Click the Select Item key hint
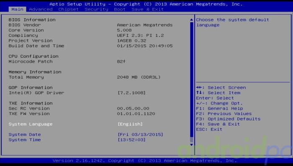The image size is (293, 166). 218,93
